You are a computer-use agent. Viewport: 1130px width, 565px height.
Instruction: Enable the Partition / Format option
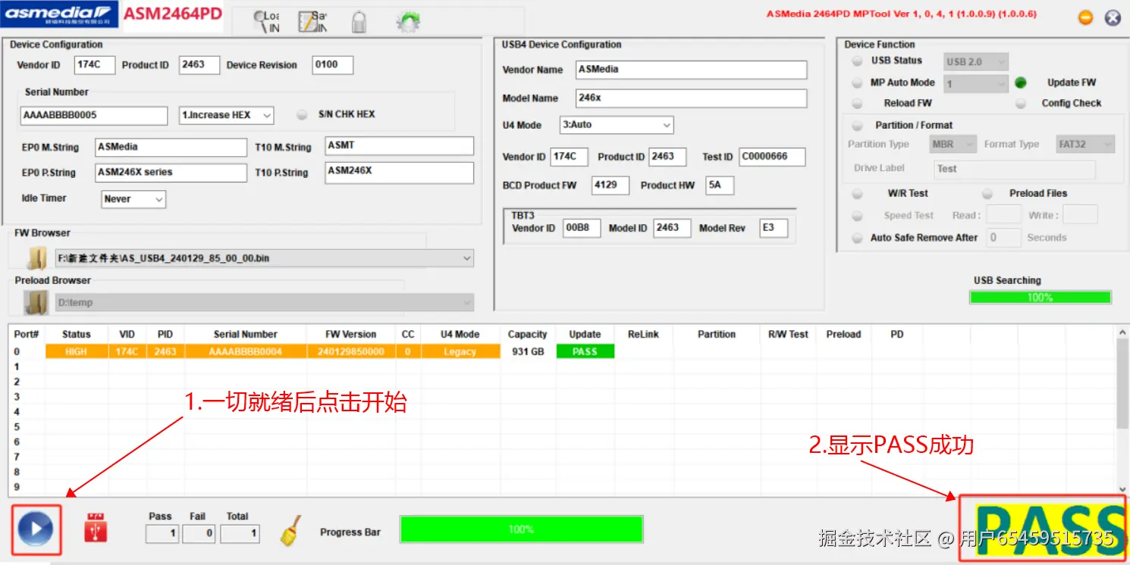tap(858, 125)
